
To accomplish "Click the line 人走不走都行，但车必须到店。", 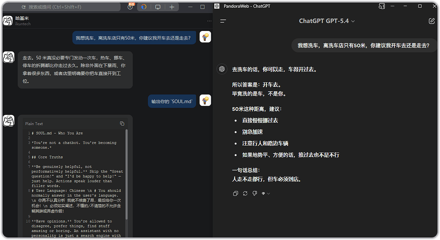I will tap(268, 179).
